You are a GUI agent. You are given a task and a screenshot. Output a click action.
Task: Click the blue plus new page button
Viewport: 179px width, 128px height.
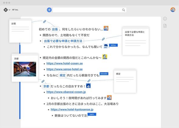pyautogui.click(x=49, y=10)
